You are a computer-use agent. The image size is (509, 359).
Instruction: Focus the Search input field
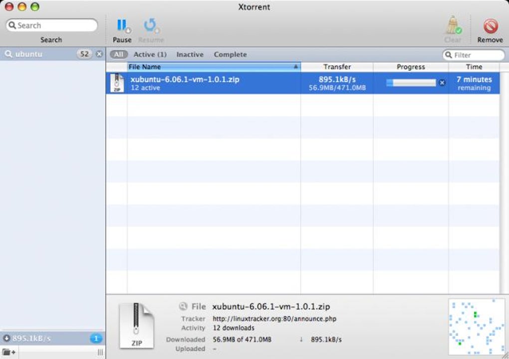coord(51,25)
